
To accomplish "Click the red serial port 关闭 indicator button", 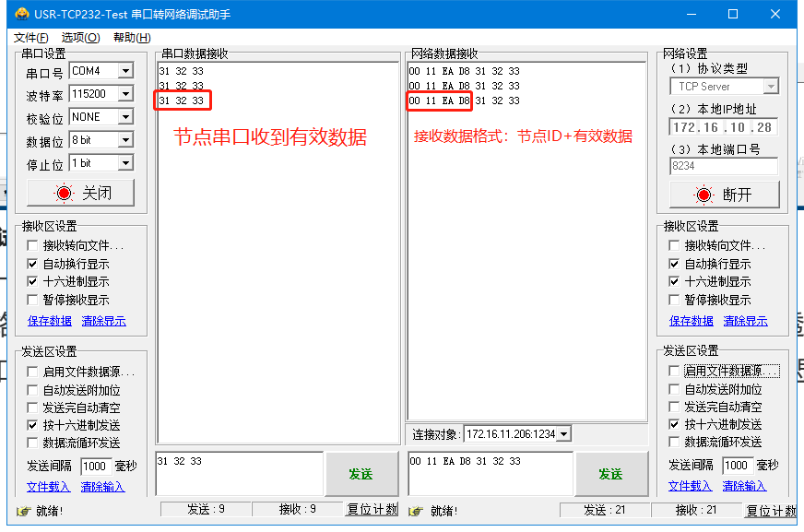I will tap(81, 193).
